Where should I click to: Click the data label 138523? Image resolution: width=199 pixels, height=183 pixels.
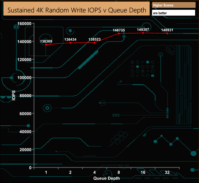point(94,39)
